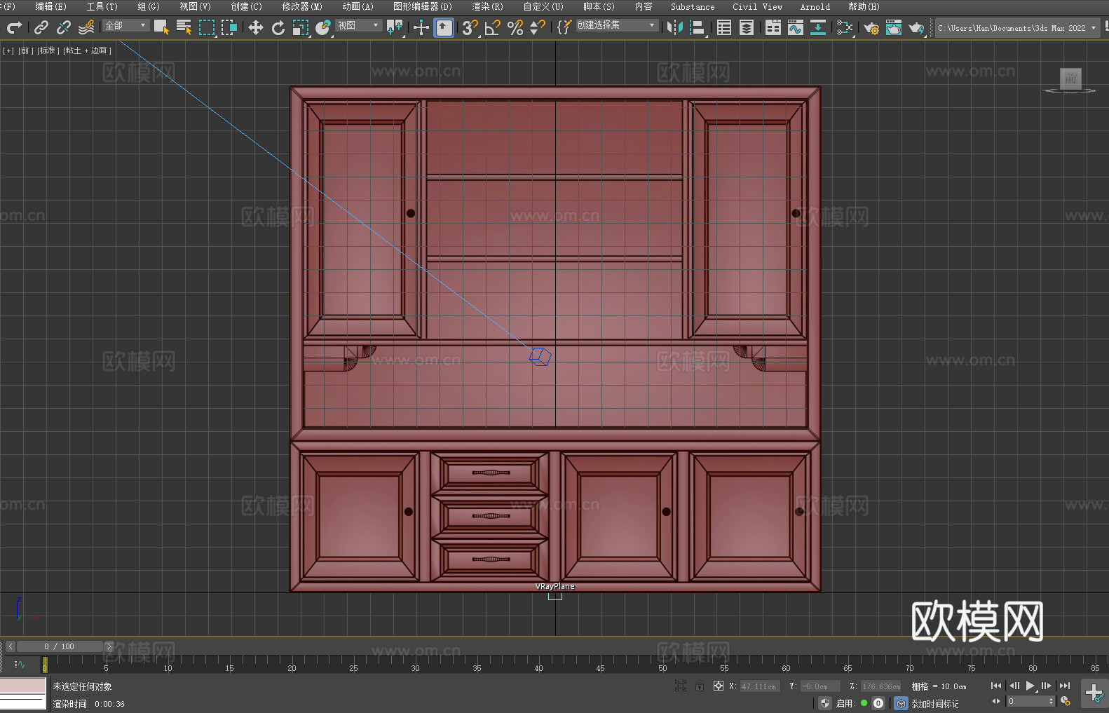
Task: Open the selection filter '全部' dropdown
Action: click(126, 25)
